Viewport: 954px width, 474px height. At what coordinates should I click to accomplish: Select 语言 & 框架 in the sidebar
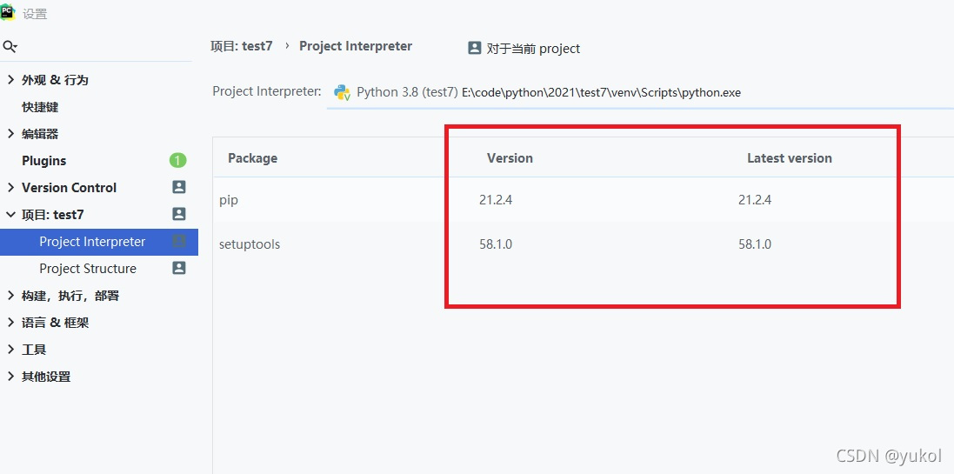(x=56, y=323)
